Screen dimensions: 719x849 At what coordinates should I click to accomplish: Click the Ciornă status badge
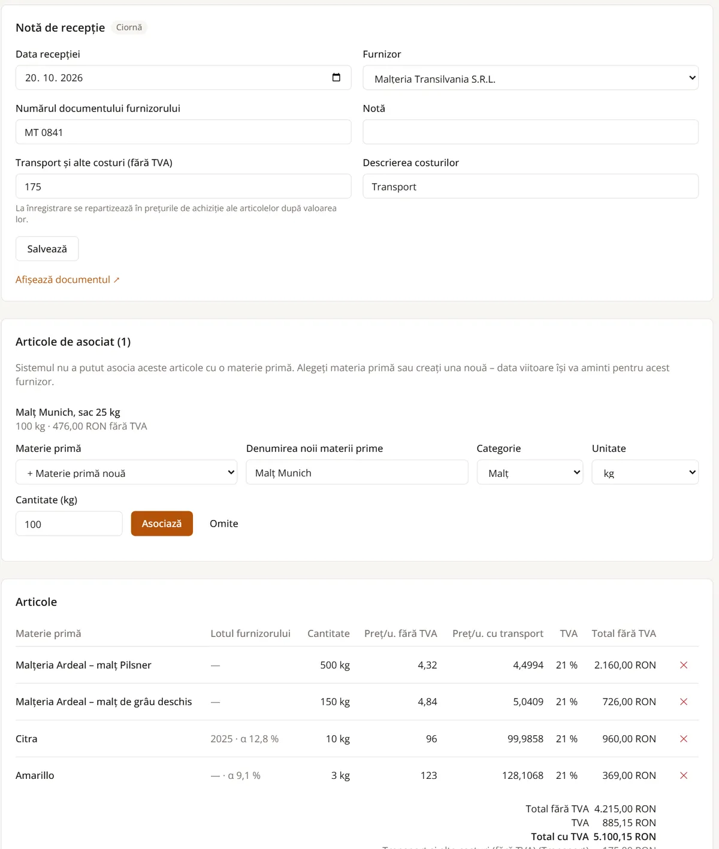pos(129,28)
